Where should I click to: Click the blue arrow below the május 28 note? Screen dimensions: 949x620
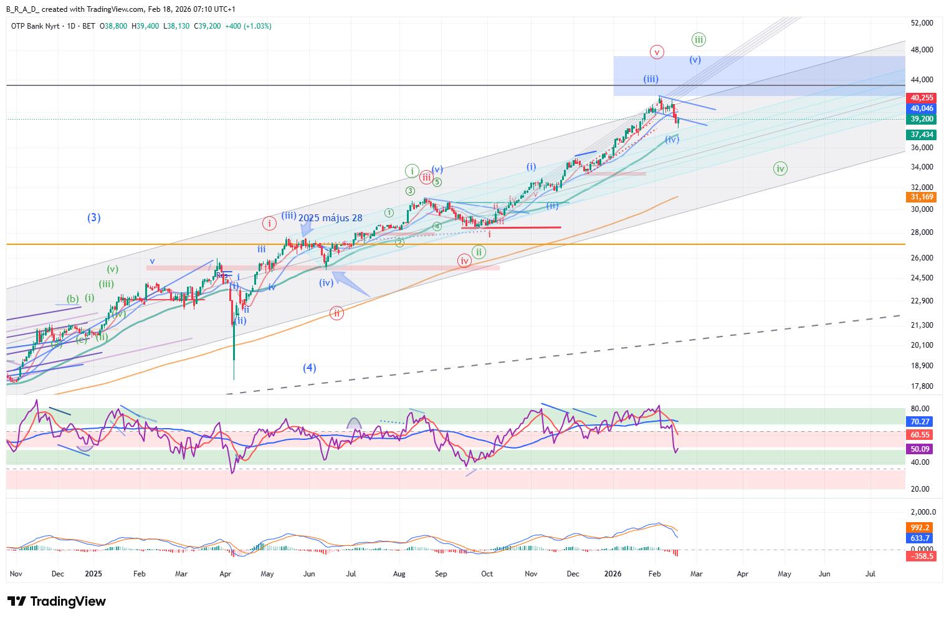pyautogui.click(x=305, y=229)
